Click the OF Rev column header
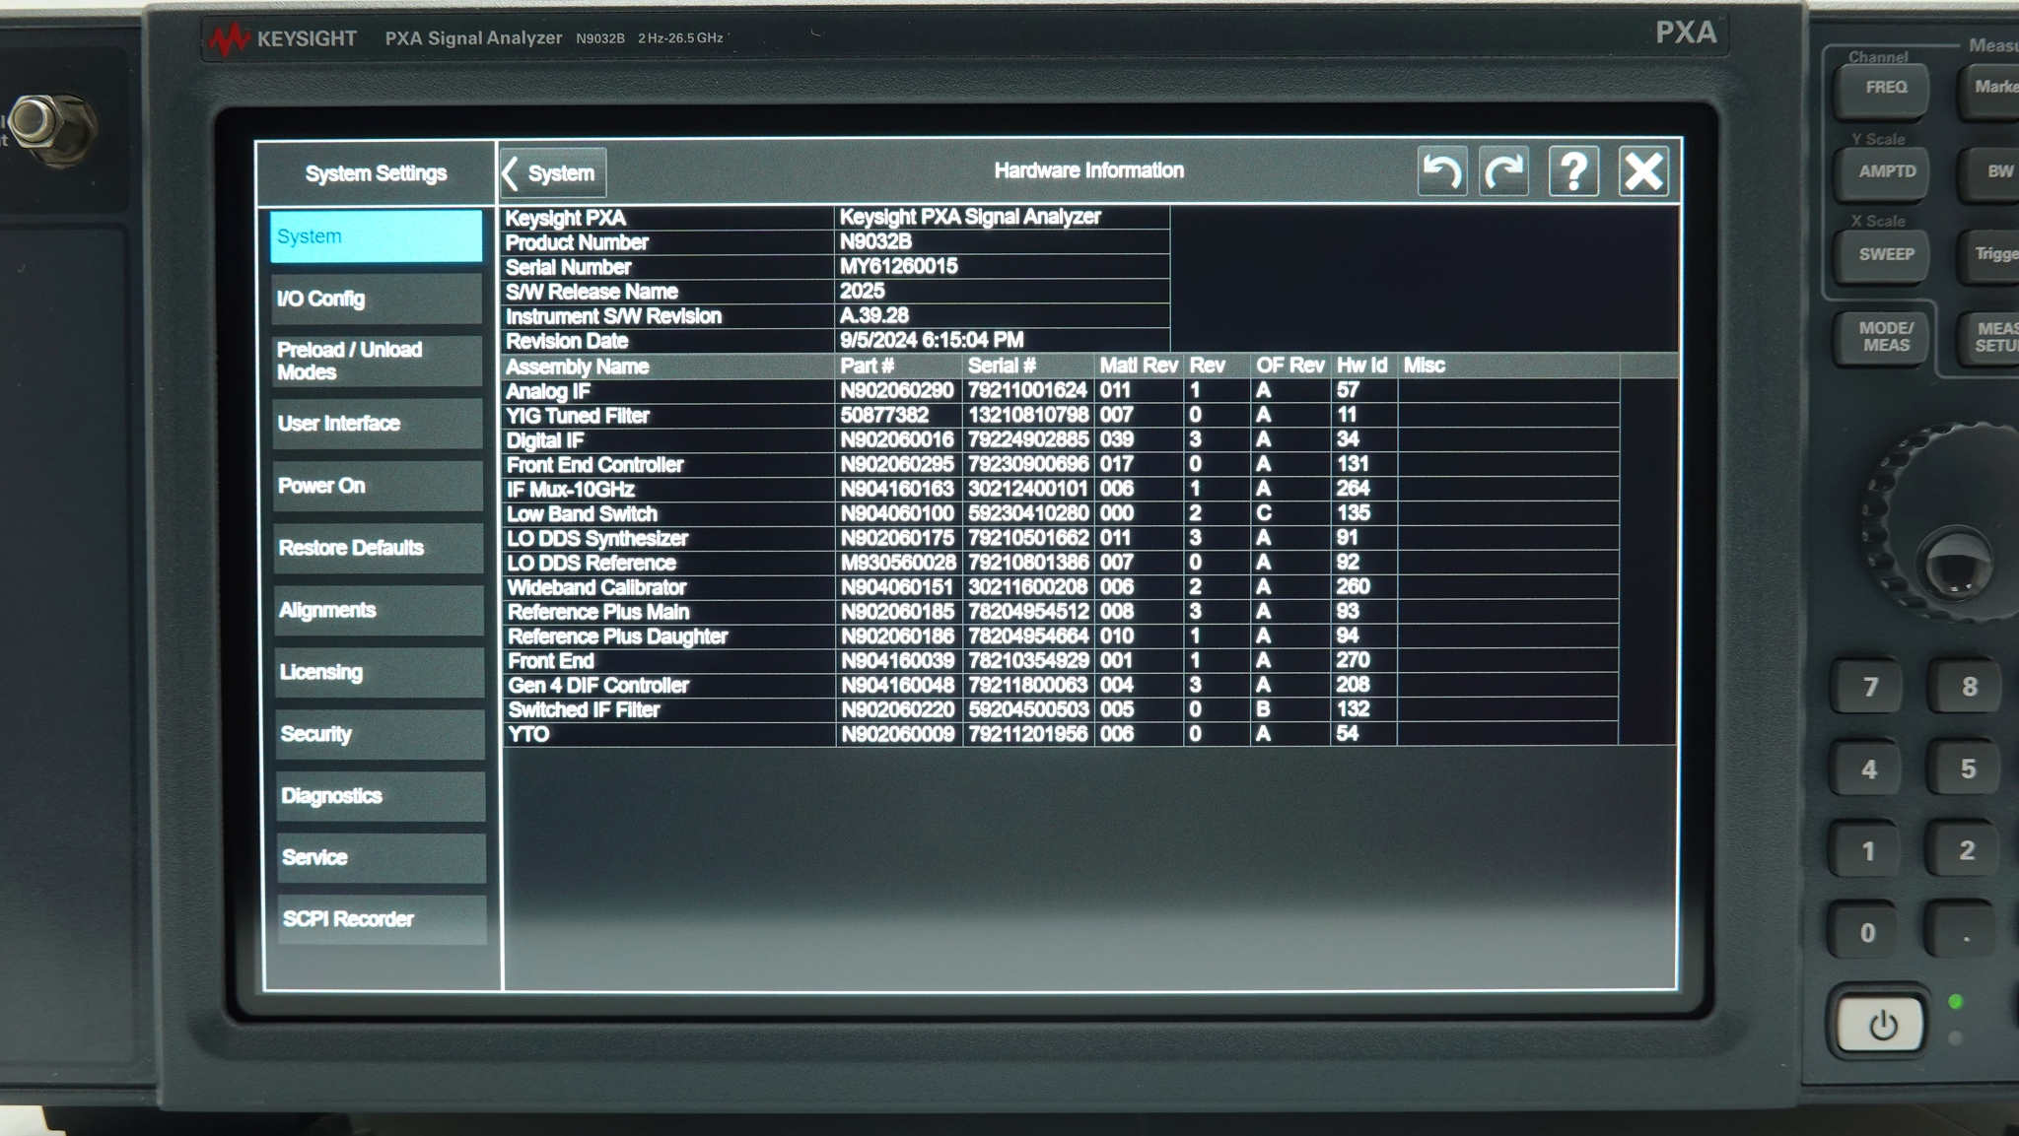 coord(1289,366)
